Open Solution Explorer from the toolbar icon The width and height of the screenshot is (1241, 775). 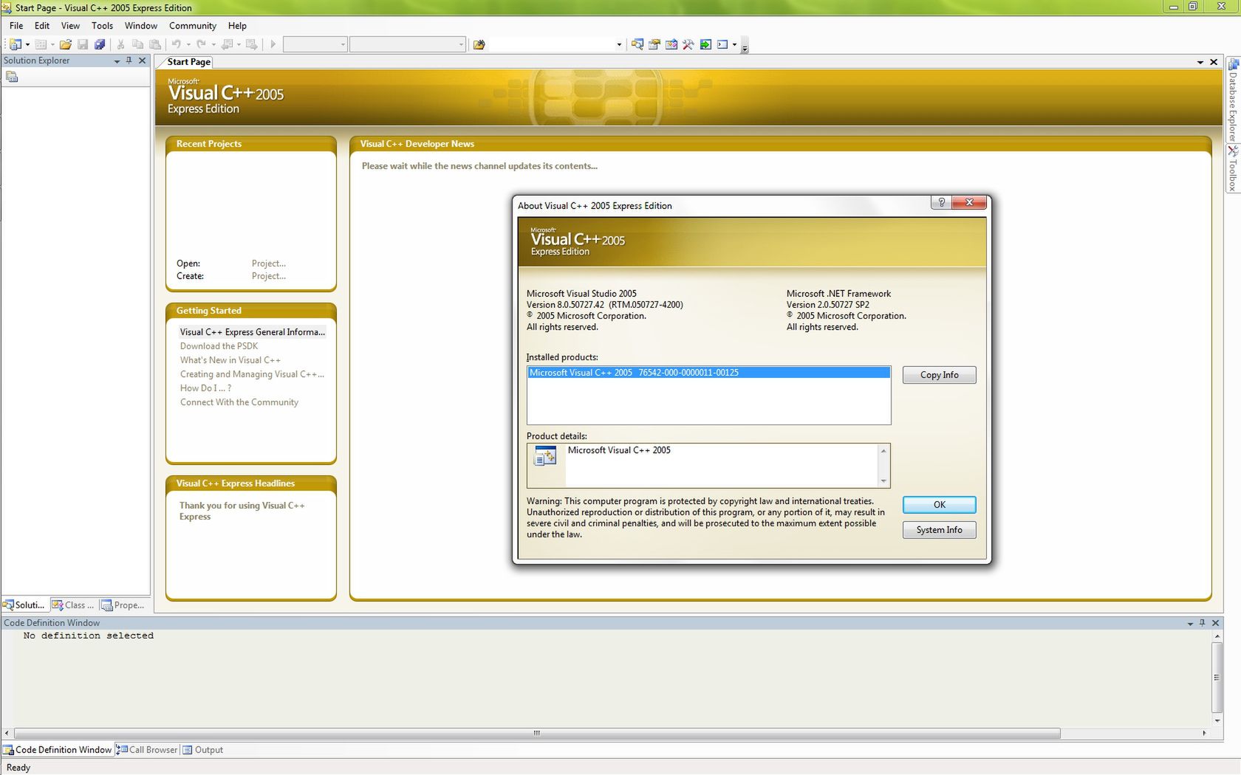pos(637,44)
